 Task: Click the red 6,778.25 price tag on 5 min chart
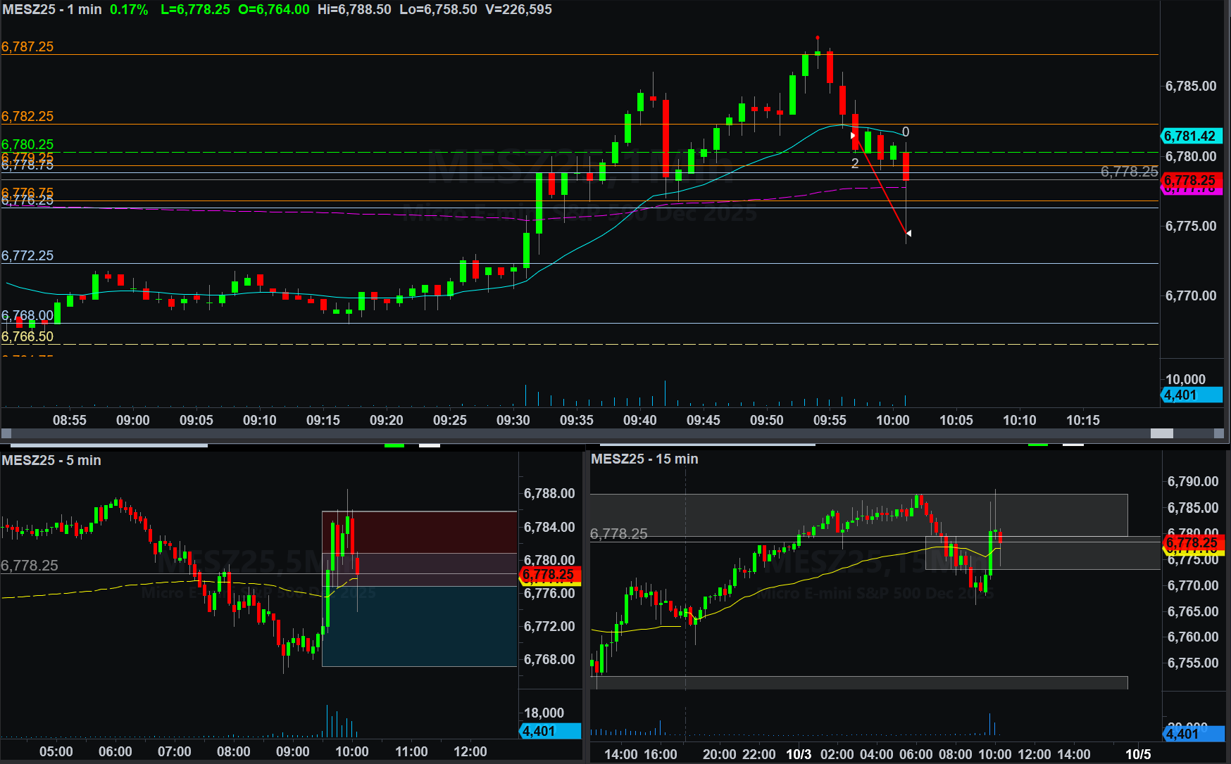pyautogui.click(x=550, y=575)
